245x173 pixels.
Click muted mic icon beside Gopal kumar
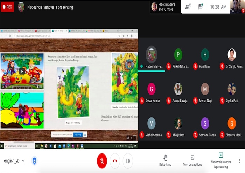pyautogui.click(x=142, y=101)
